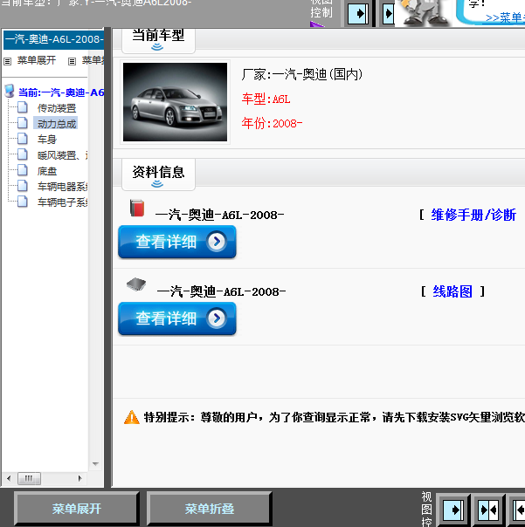
Task: Click 一汽-奥迪-A6L-2008- beside the grey chip
Action: pos(221,291)
